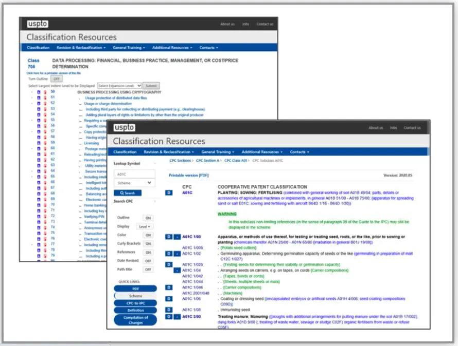Go to CPC Sections breadcrumb

(x=180, y=161)
